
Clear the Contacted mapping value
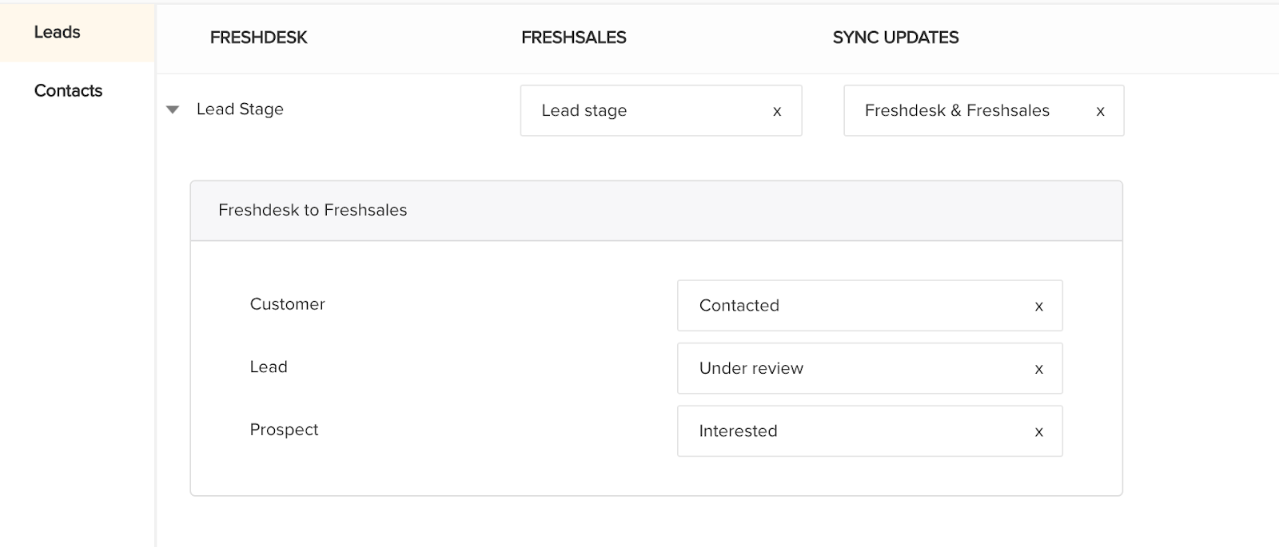point(1038,307)
